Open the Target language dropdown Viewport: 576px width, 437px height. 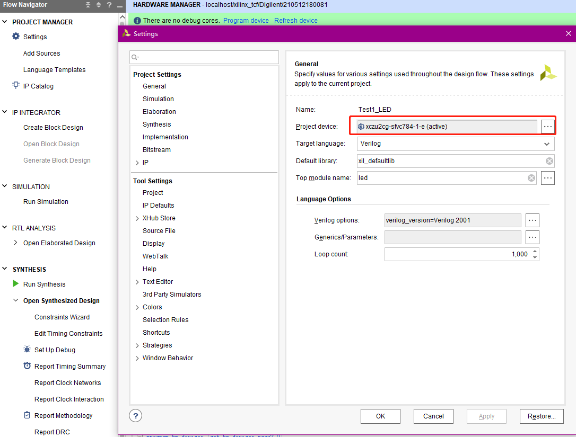click(547, 144)
